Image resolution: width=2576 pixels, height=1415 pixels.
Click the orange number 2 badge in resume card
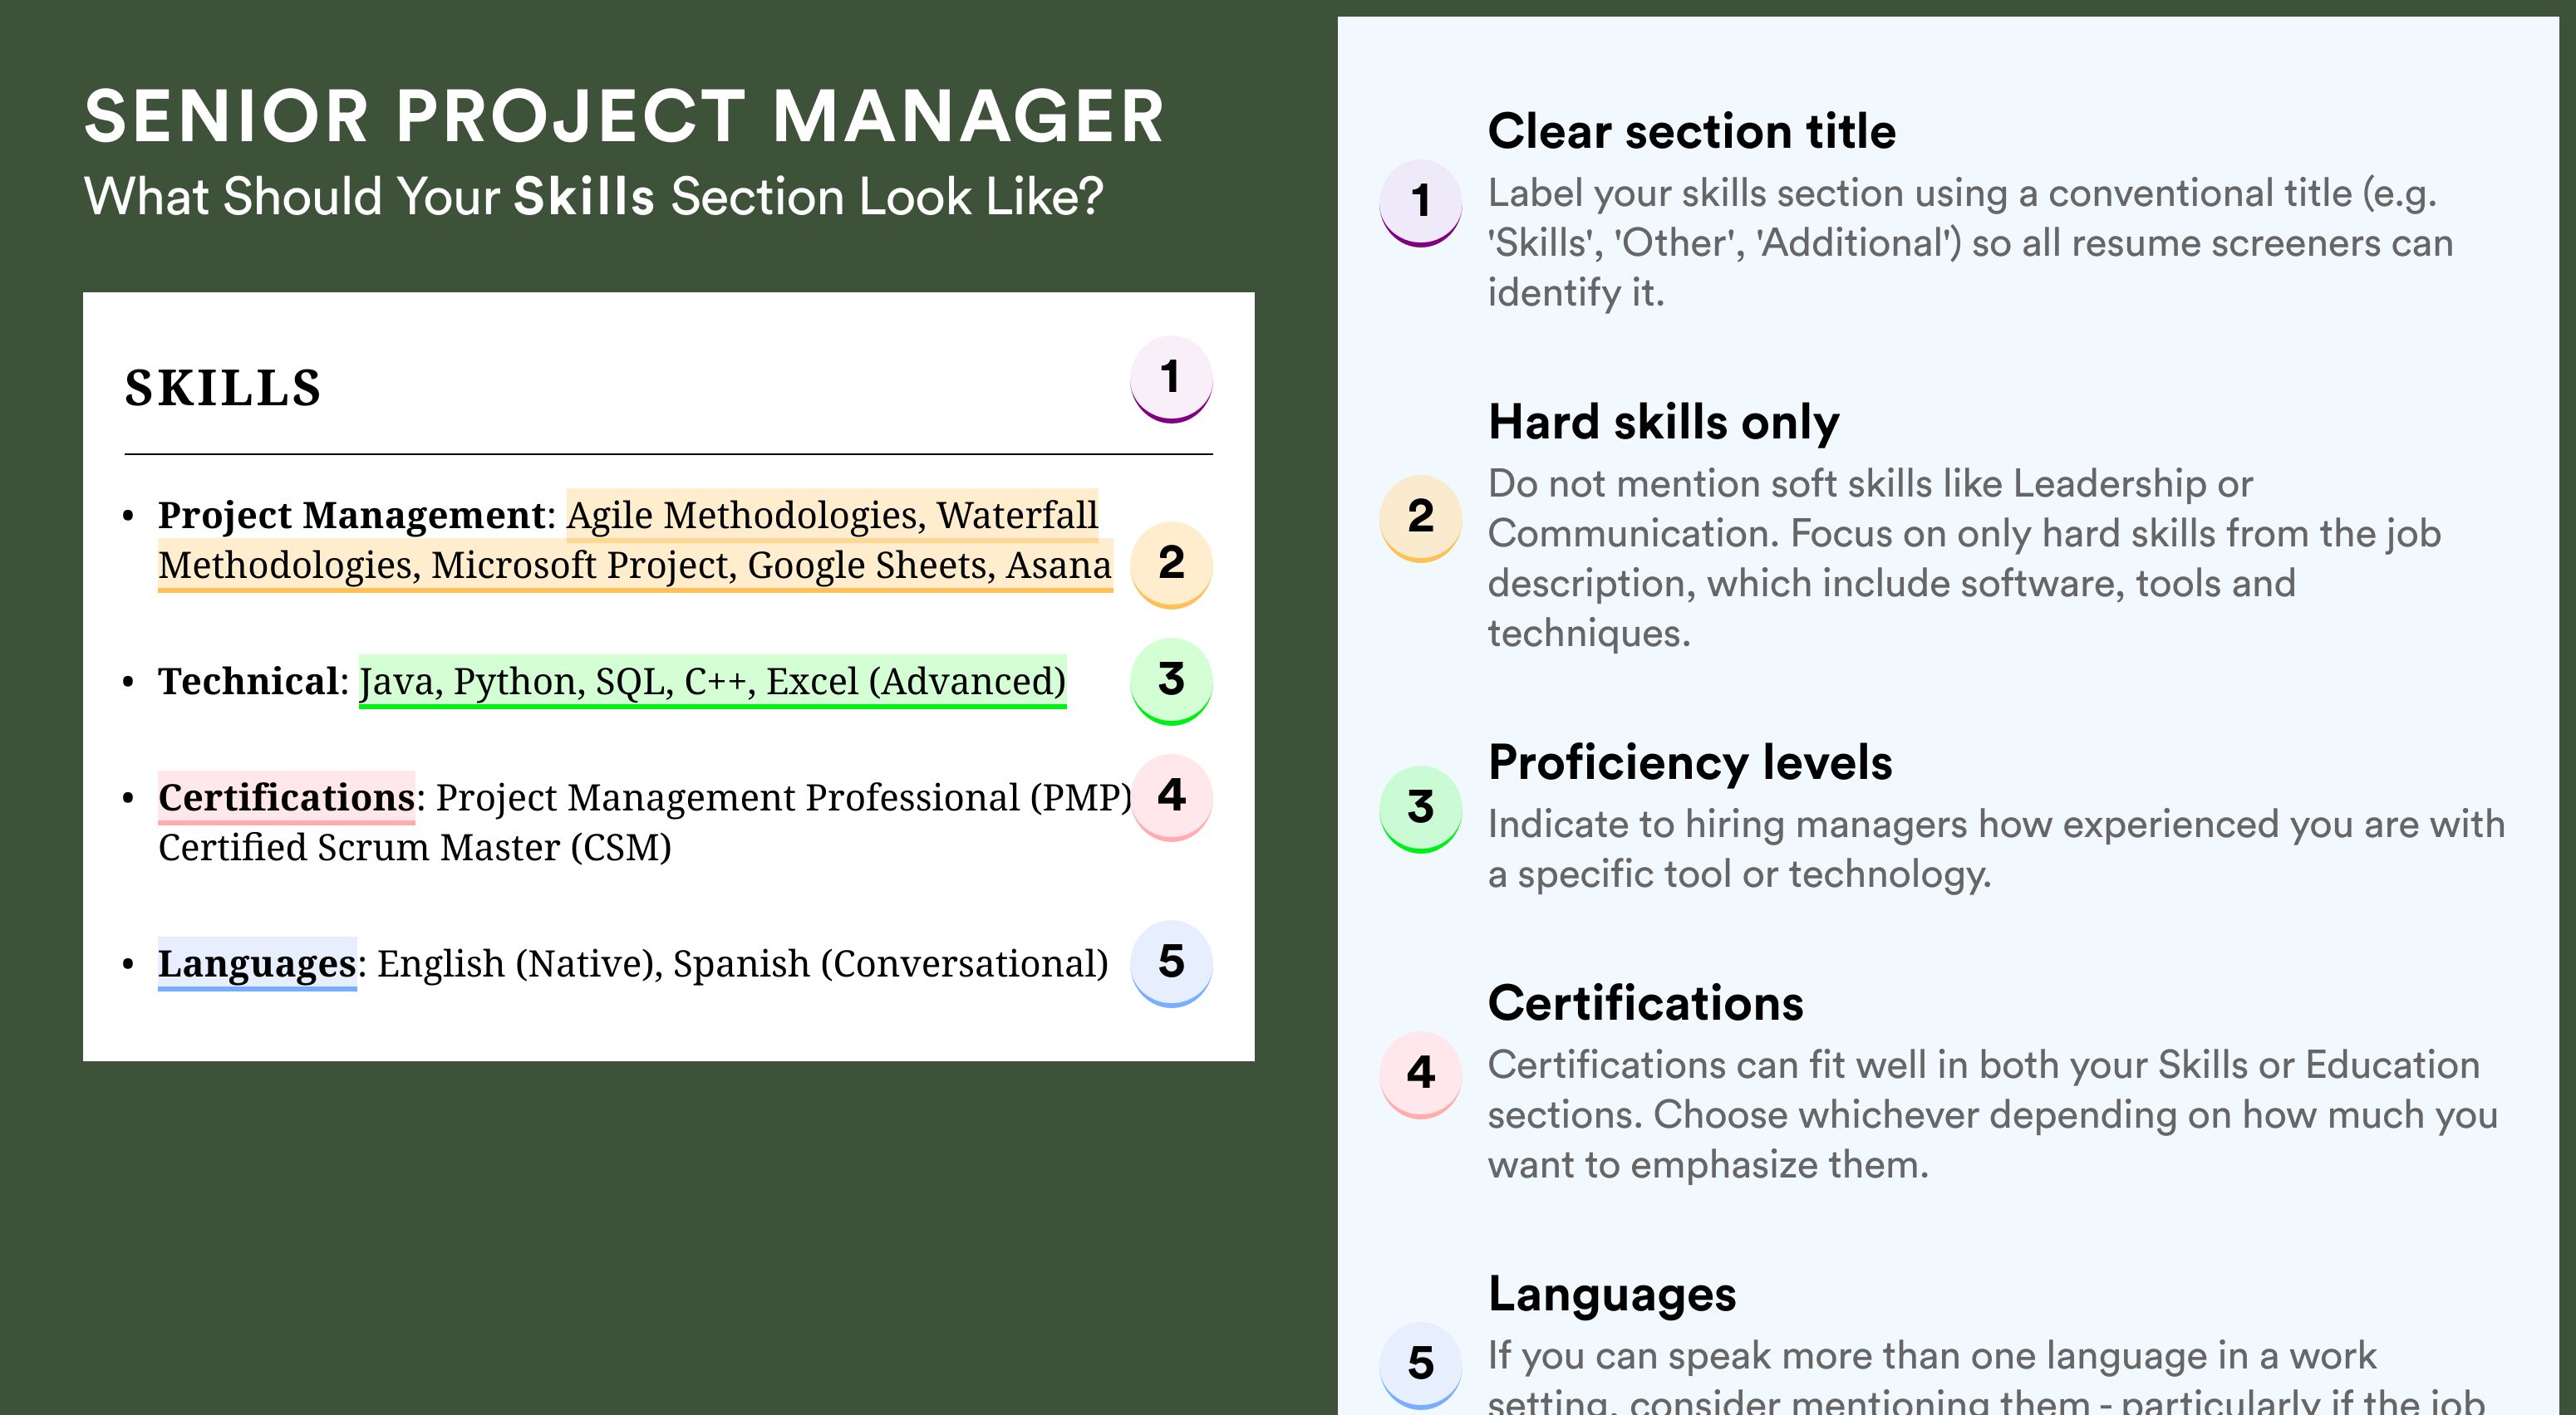(x=1171, y=565)
